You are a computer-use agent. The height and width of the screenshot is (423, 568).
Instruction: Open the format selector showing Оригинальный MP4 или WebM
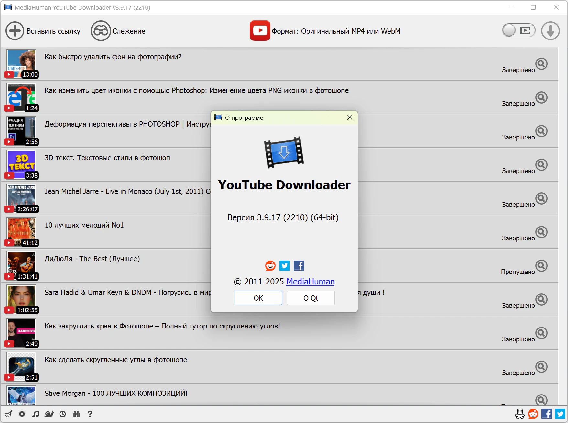coord(325,31)
